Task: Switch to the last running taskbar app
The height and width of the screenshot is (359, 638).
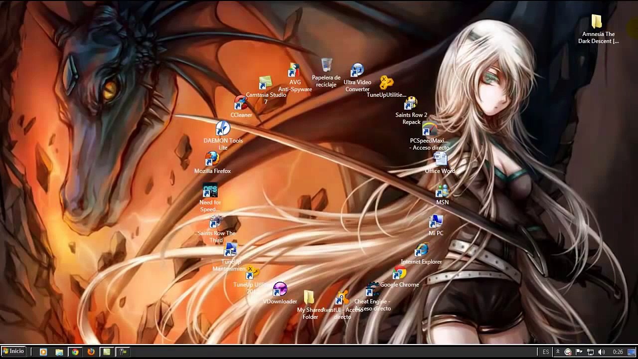Action: coord(123,352)
